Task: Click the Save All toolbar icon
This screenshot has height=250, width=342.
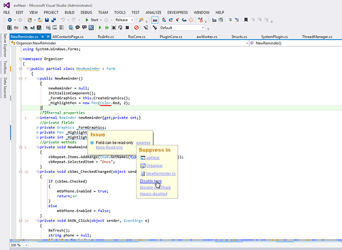Action: [x=53, y=20]
